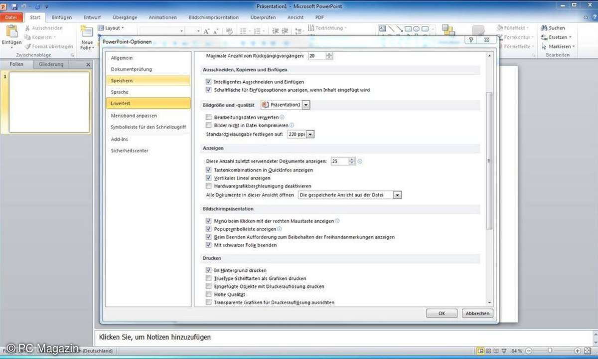Open Sicherheitscenter options category
This screenshot has width=598, height=359.
pos(148,151)
